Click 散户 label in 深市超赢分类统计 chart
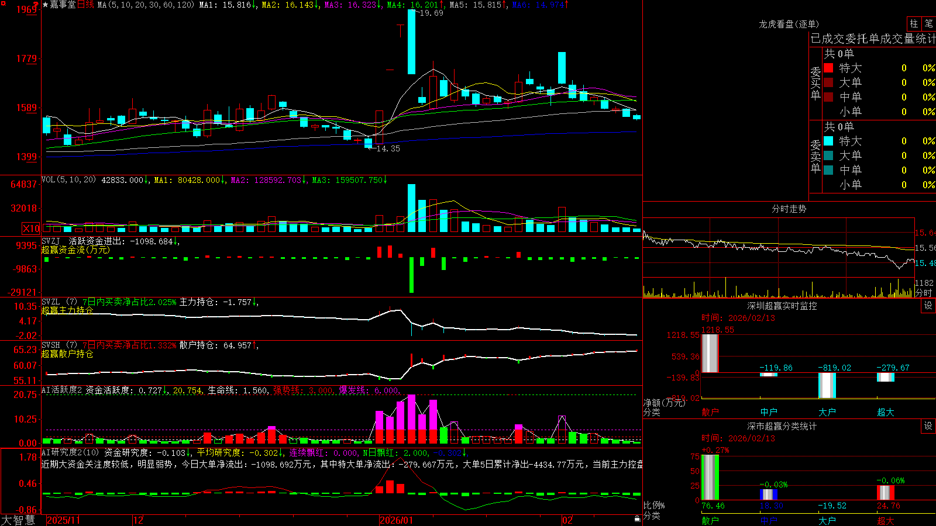Viewport: 936px width, 526px height. click(x=710, y=520)
